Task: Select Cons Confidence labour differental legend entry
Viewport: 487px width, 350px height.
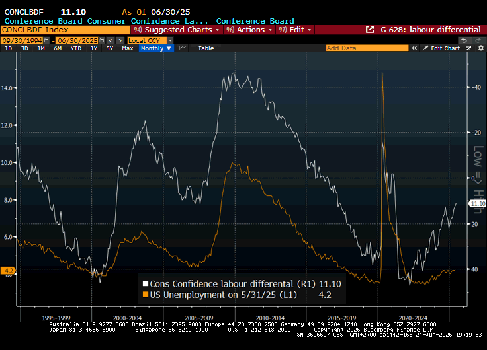Action: click(242, 284)
